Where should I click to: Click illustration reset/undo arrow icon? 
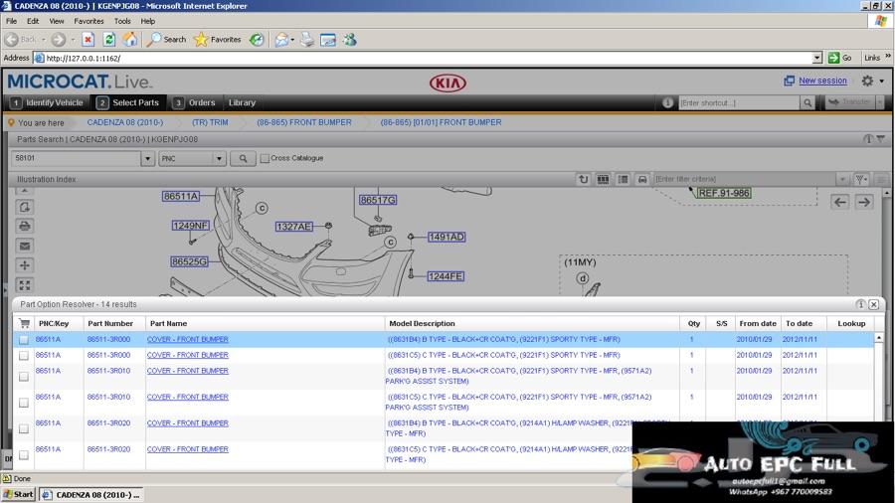point(583,179)
